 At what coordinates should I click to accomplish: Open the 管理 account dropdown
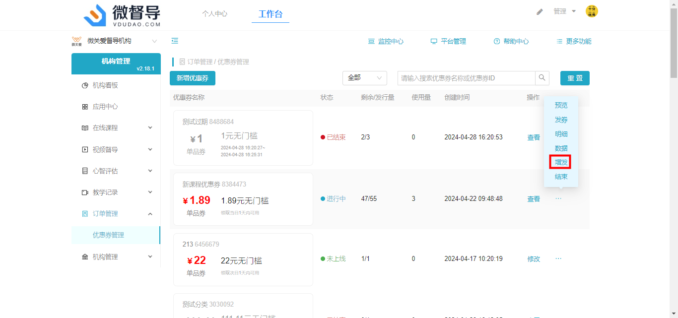point(565,11)
